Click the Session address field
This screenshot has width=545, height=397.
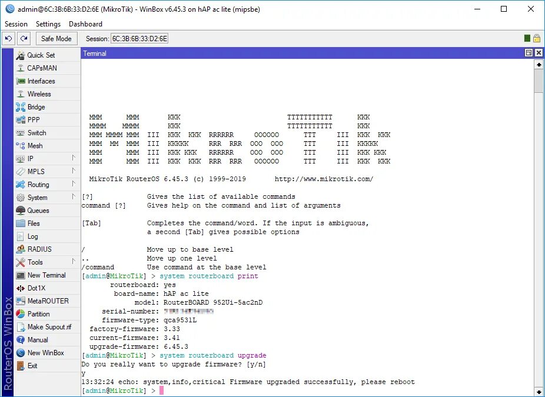[x=139, y=39]
